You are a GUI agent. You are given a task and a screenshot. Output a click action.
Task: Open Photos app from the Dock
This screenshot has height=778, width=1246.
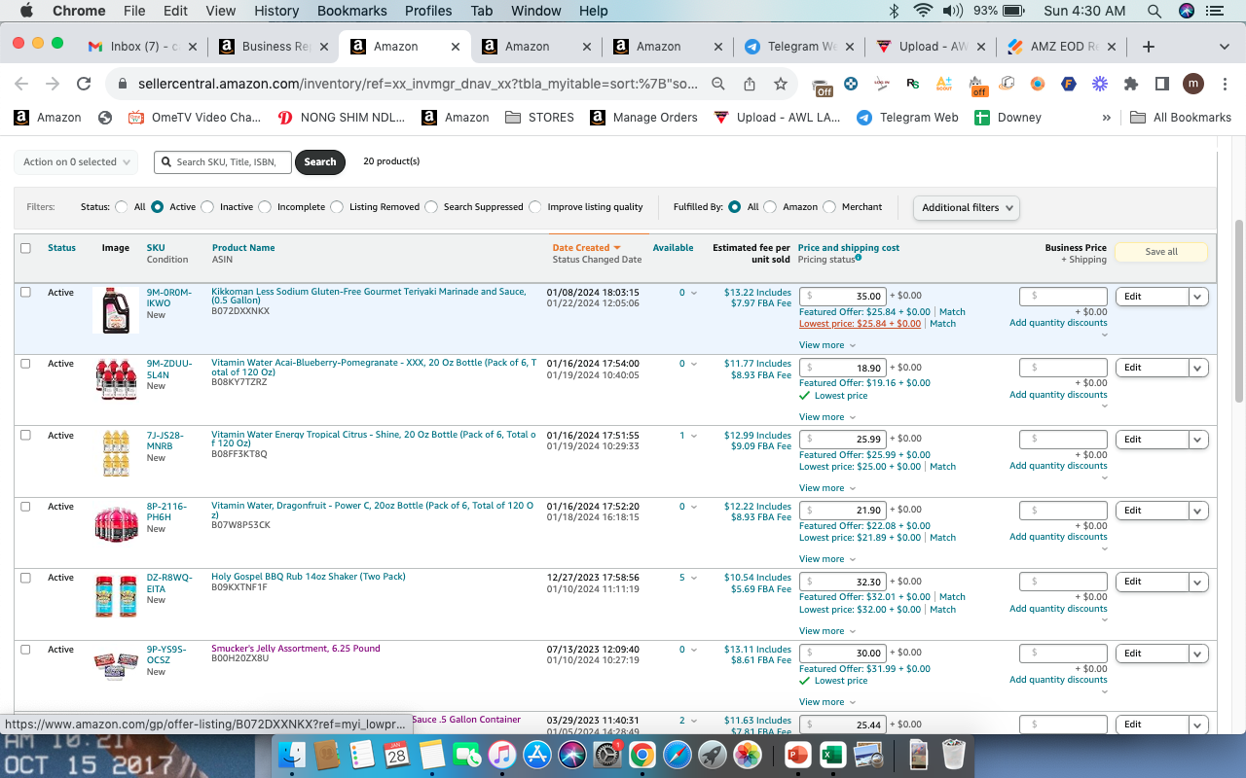(x=748, y=755)
